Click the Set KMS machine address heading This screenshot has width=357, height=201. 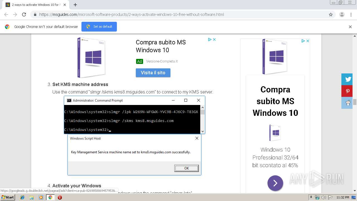point(80,84)
